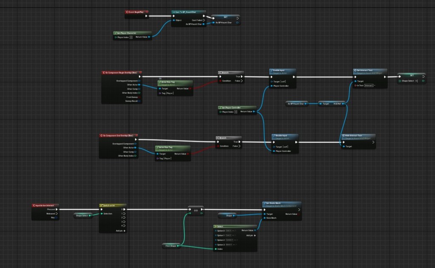Select the Event BeginPlay node header

click(136, 12)
